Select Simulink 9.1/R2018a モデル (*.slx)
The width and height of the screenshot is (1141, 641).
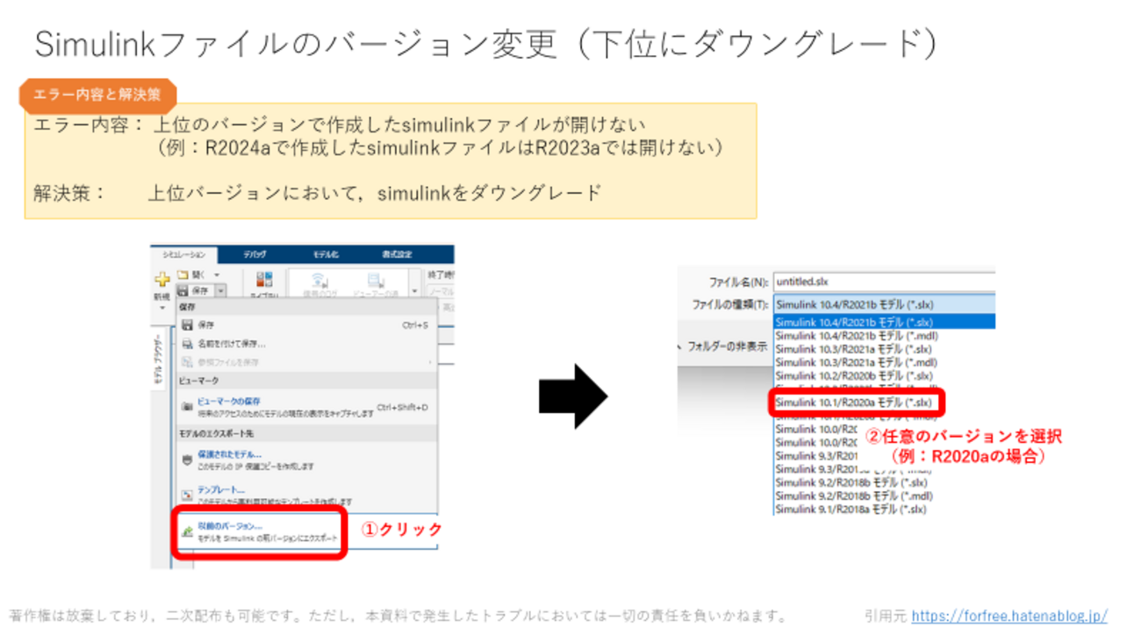point(851,509)
